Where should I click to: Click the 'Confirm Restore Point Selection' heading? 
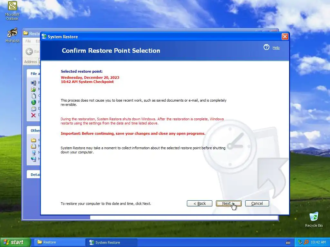(111, 50)
